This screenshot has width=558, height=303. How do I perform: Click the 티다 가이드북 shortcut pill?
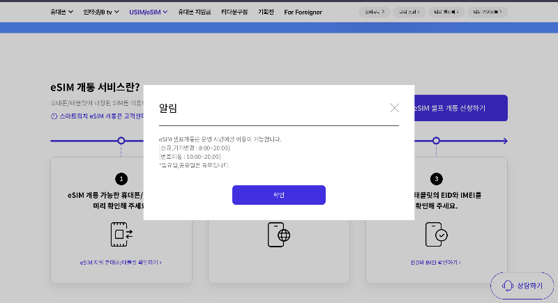[x=487, y=12]
